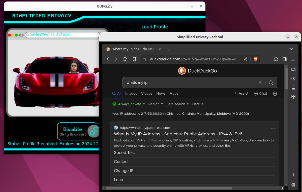This screenshot has height=192, width=302.
Task: Open sidebar settings gear at bottom
Action: [x=293, y=185]
